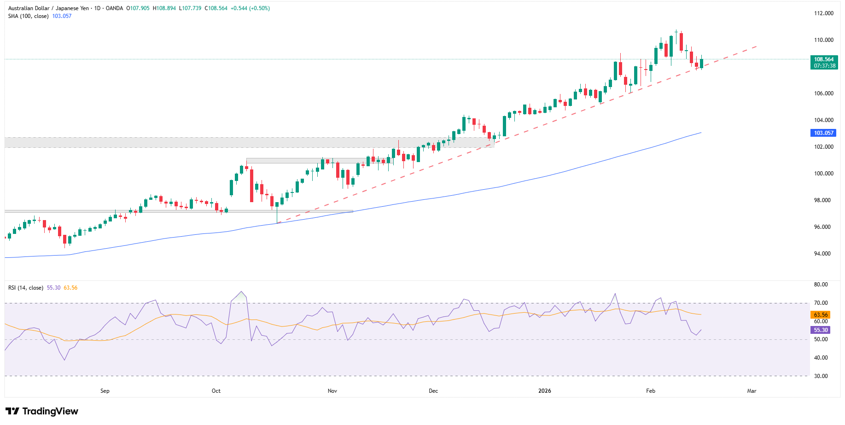The width and height of the screenshot is (845, 425).
Task: Click the purple 55.30 label on RSI scale
Action: [819, 330]
